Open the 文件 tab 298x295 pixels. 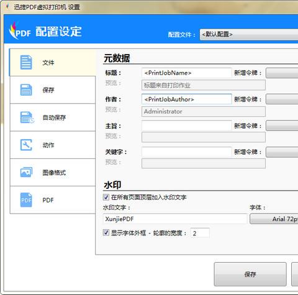53,62
